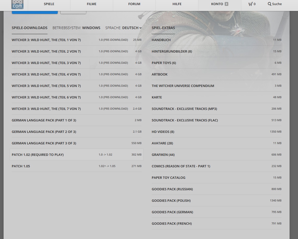Image resolution: width=298 pixels, height=239 pixels.
Task: Download German Language Pack Part 3 of 3
Action: (77, 143)
